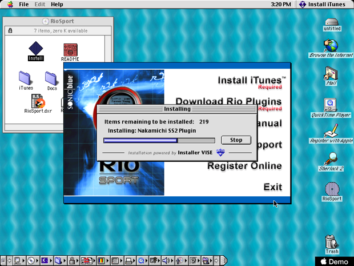Click Download Rio Plugins link
This screenshot has height=266, width=354.
pyautogui.click(x=228, y=101)
